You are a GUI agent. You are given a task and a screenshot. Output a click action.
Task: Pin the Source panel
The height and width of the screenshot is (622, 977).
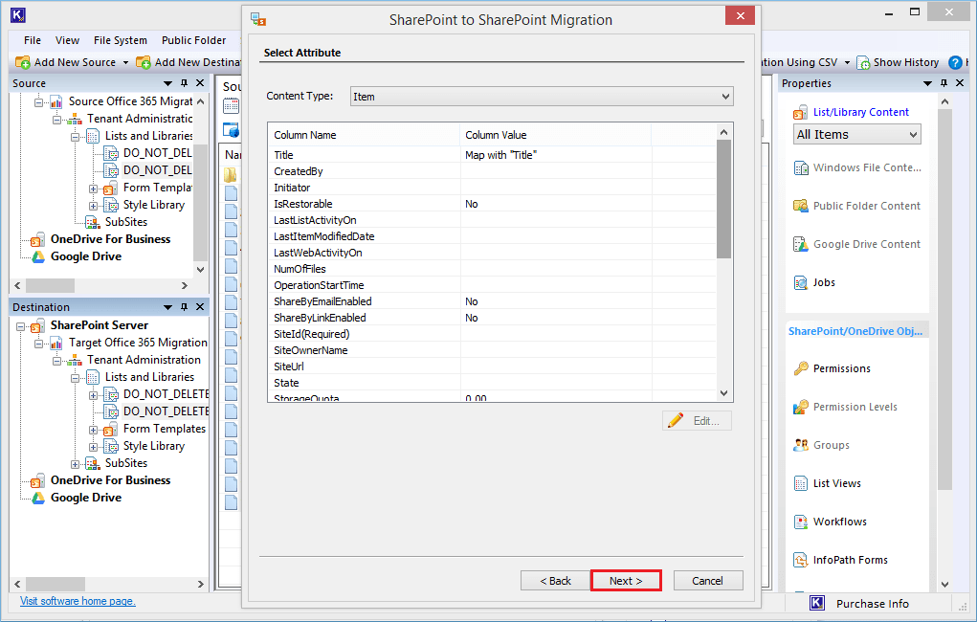(x=184, y=83)
